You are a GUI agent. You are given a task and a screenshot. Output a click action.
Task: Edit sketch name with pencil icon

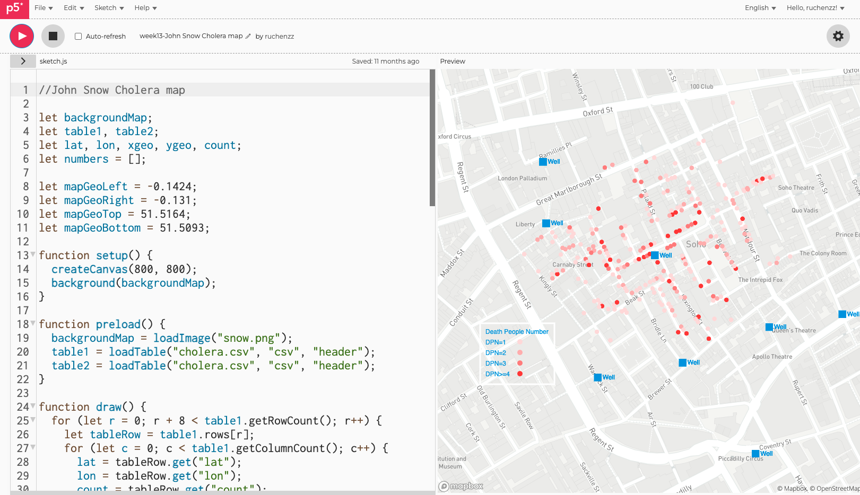tap(248, 36)
